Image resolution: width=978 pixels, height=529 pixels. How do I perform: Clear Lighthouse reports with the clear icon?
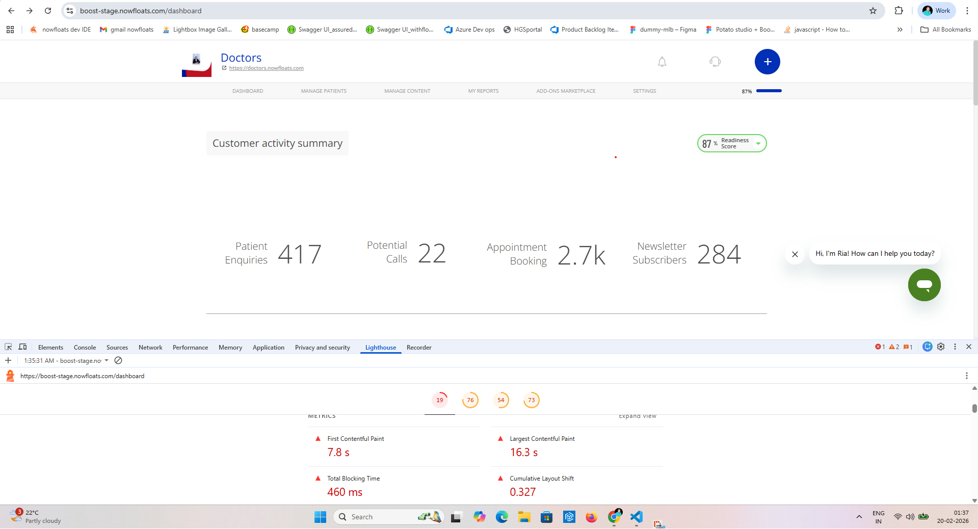pyautogui.click(x=118, y=360)
